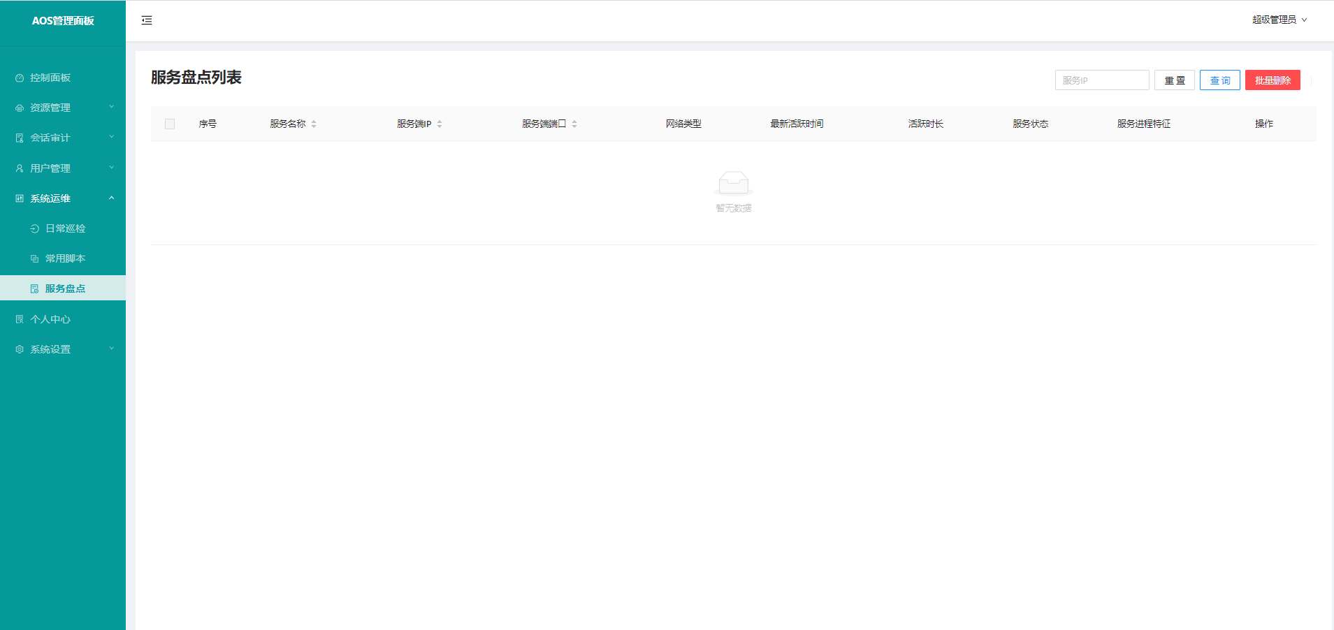Sort by 服务端IP column sort arrows
1334x630 pixels.
click(440, 124)
